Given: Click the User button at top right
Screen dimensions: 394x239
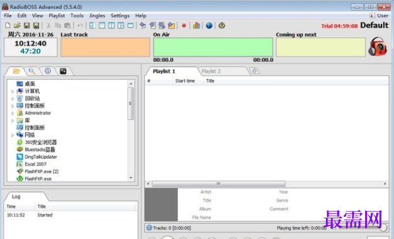Looking at the screenshot, I should tap(379, 16).
